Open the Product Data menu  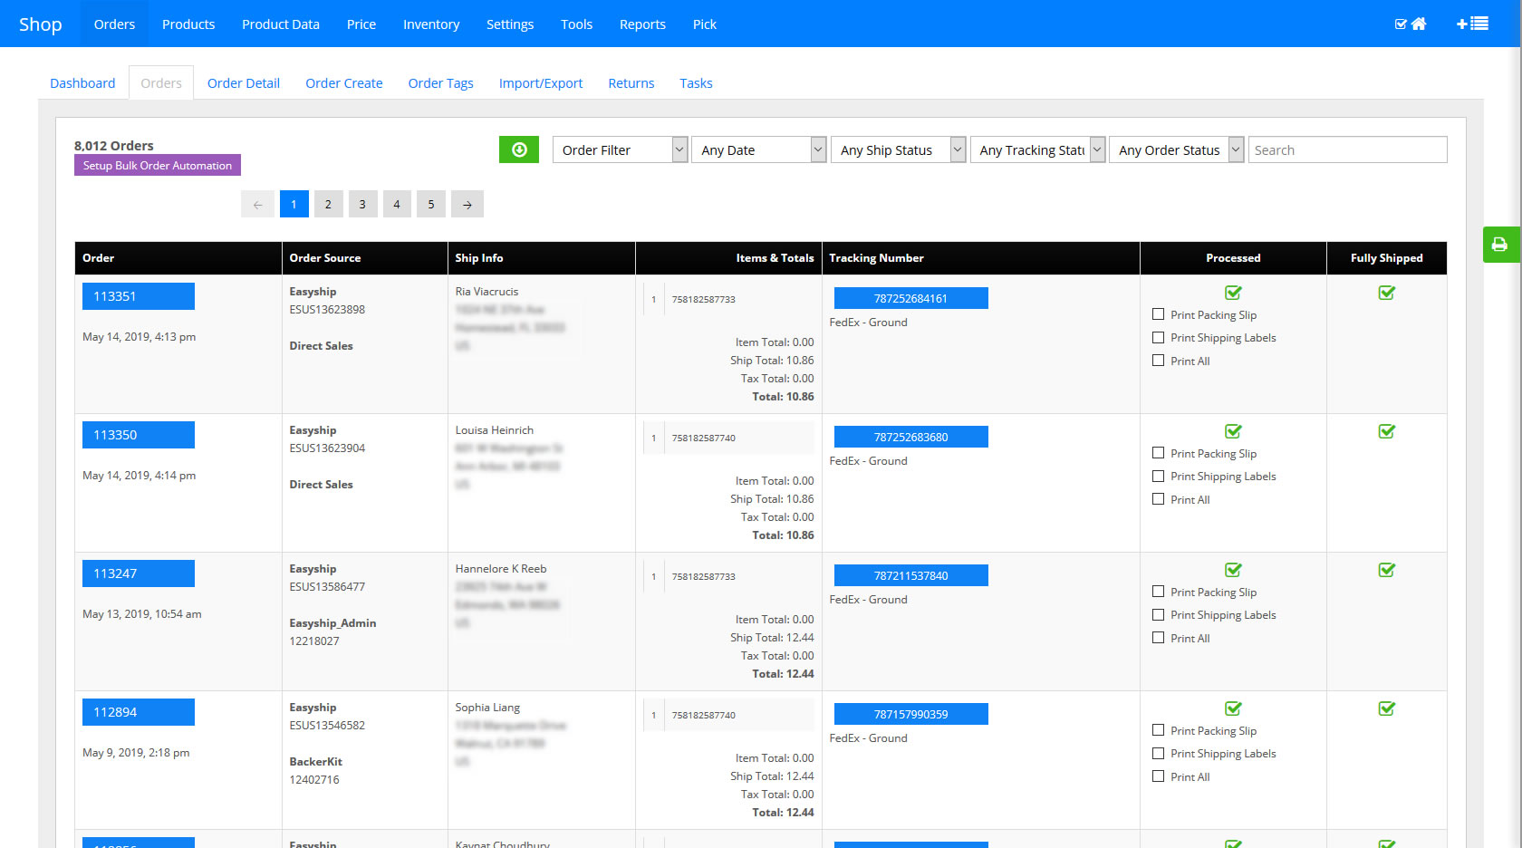281,24
